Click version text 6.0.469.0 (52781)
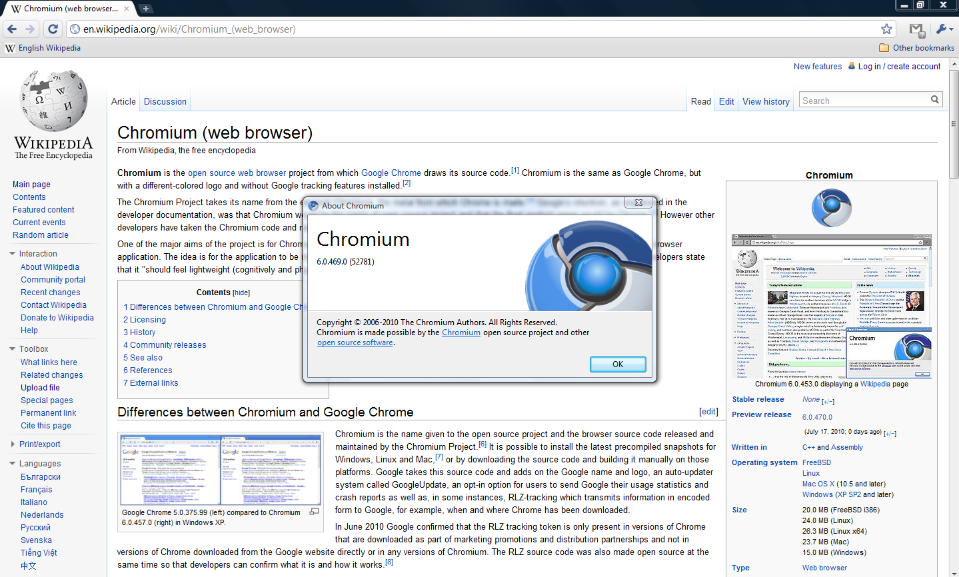The image size is (959, 577). coord(345,262)
